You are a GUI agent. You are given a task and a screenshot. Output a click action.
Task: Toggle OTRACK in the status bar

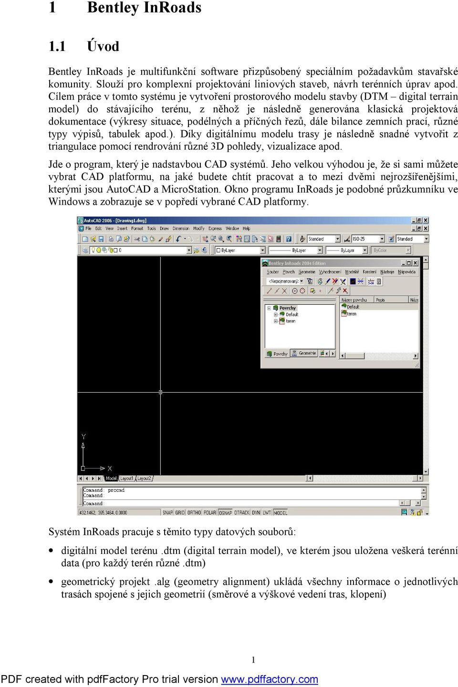pyautogui.click(x=242, y=513)
